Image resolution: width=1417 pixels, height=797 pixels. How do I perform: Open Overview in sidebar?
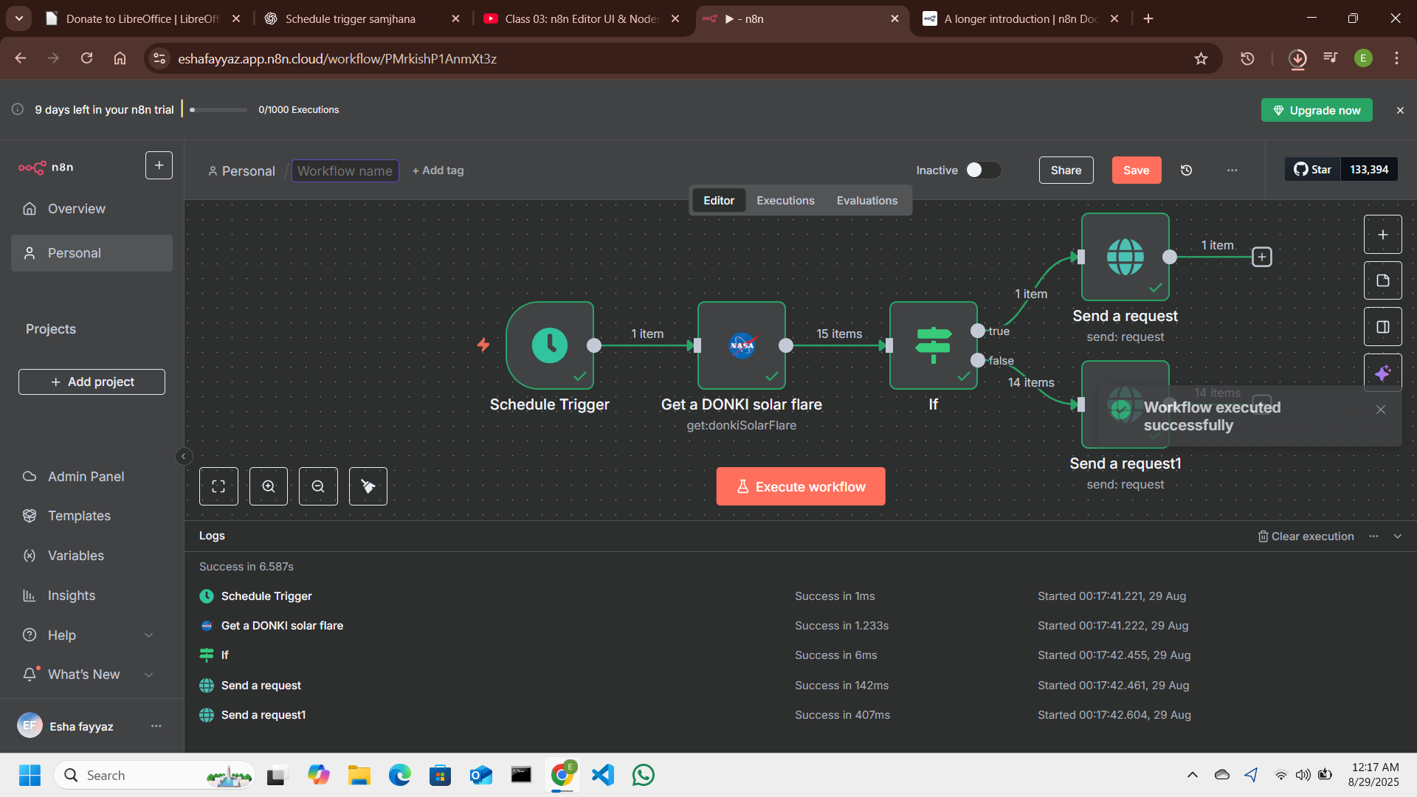click(92, 209)
